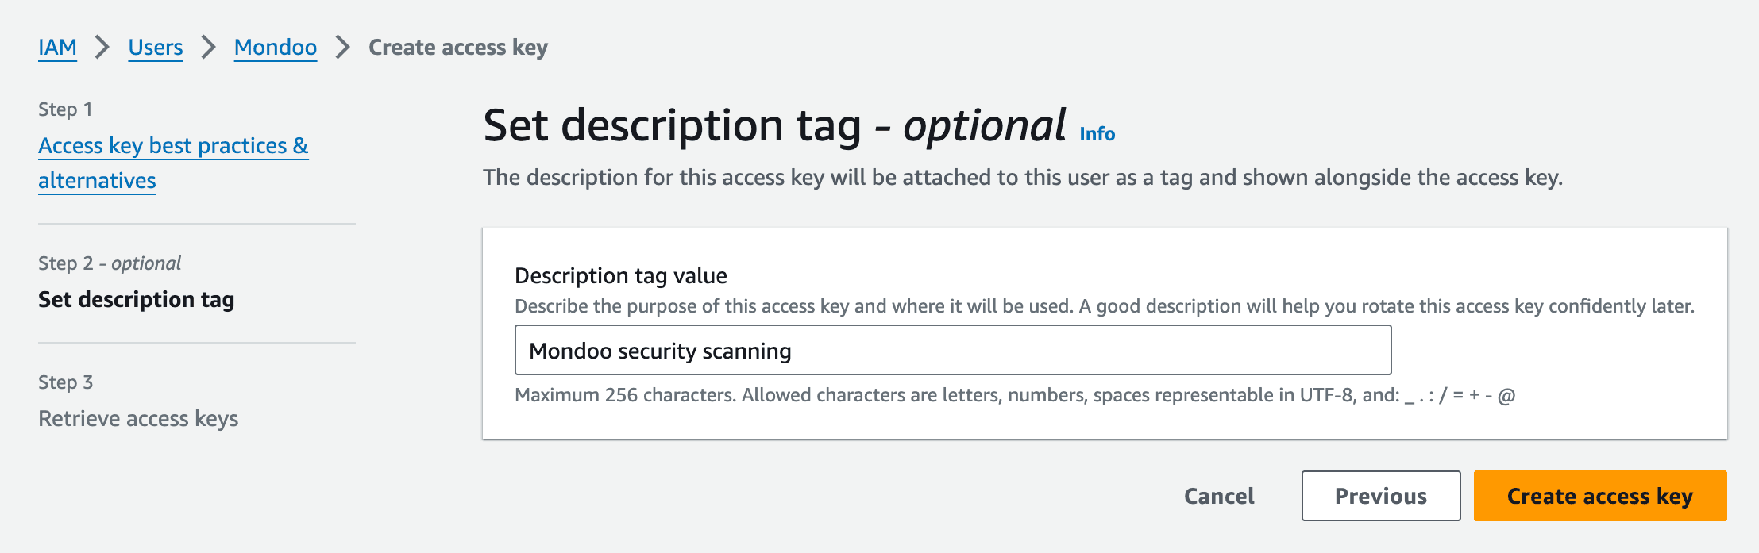Click the Step 3 label in sidebar
The height and width of the screenshot is (553, 1759).
[64, 382]
